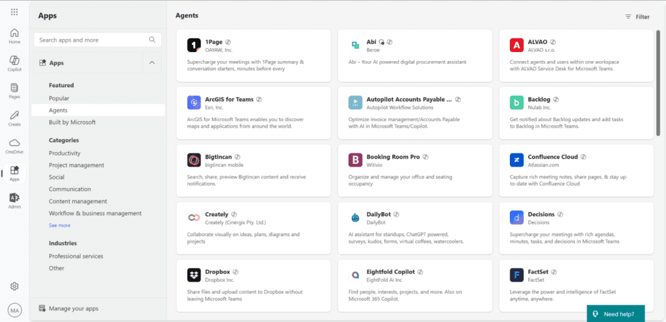Click the Bigtincan app logo
The width and height of the screenshot is (666, 322).
tap(194, 160)
